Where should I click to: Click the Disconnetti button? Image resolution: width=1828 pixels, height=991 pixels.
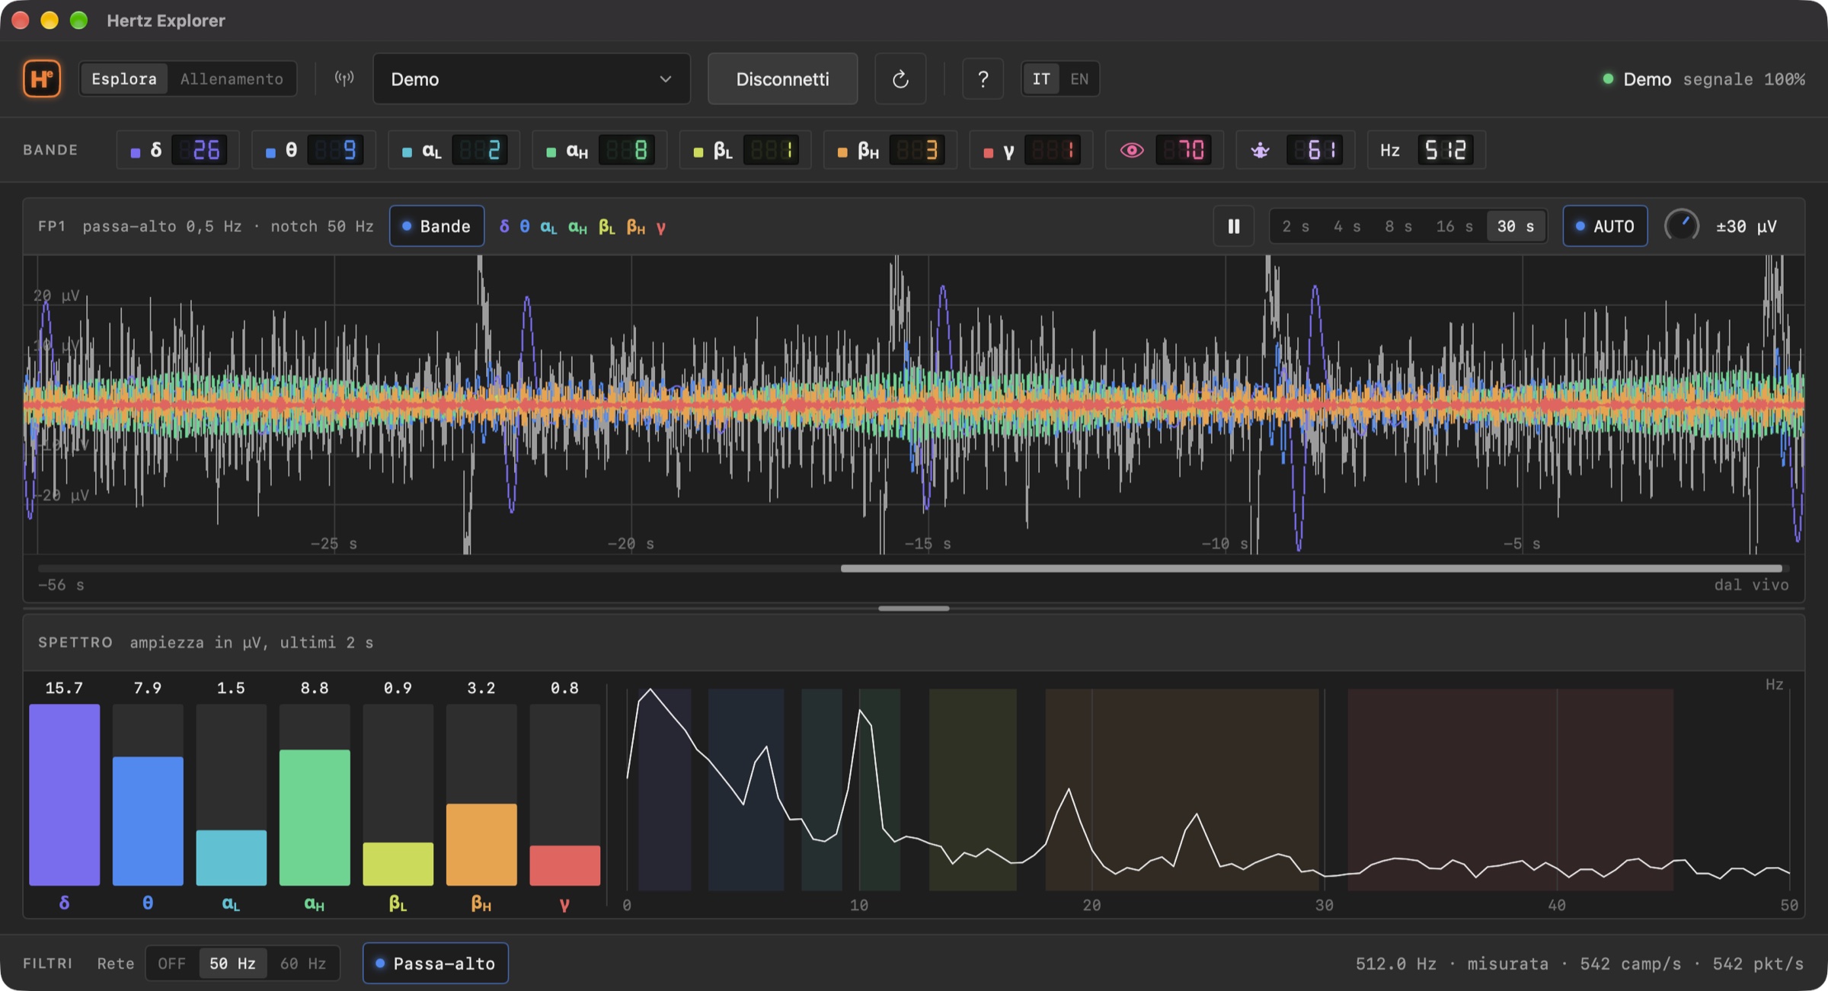click(x=782, y=78)
